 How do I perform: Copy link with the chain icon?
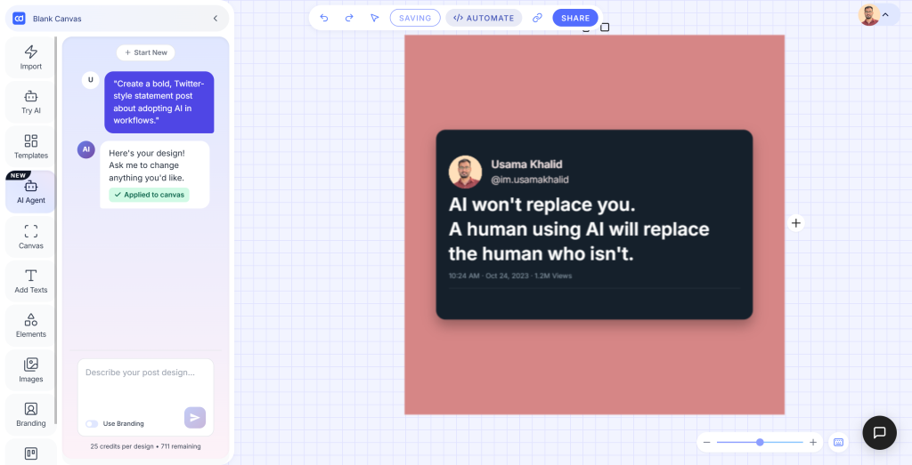click(537, 18)
